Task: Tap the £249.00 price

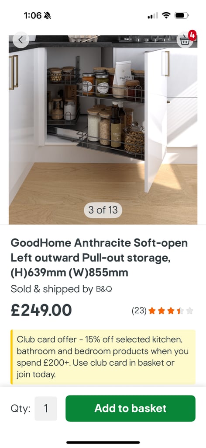Action: (x=41, y=310)
